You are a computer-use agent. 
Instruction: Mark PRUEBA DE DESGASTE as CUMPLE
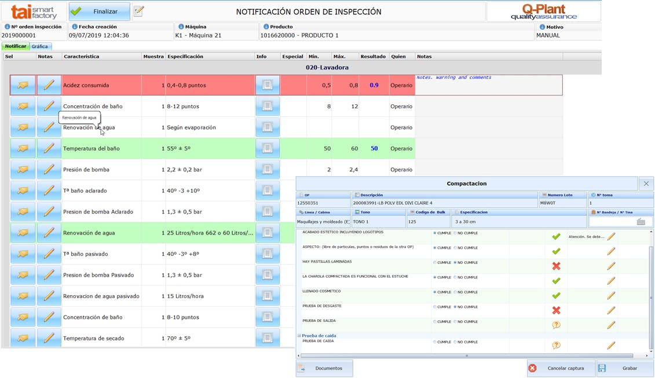click(435, 307)
